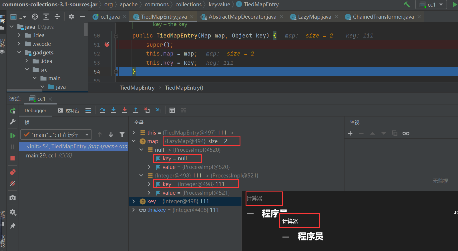The height and width of the screenshot is (251, 458).
Task: Open Evaluate Expression calculator icon
Action: pyautogui.click(x=172, y=110)
